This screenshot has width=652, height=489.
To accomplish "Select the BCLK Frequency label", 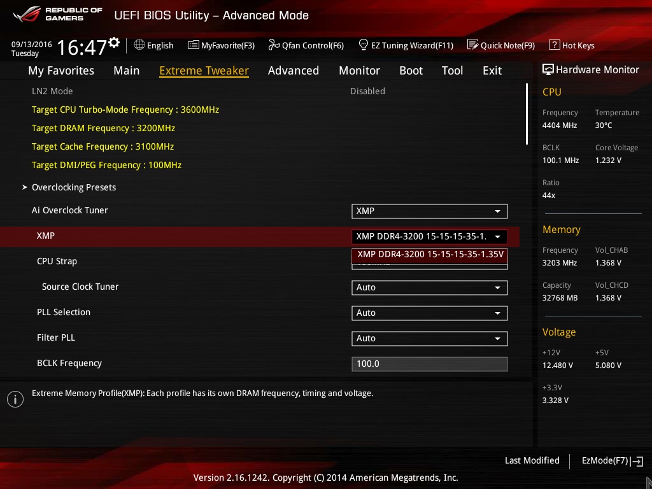I will (69, 364).
